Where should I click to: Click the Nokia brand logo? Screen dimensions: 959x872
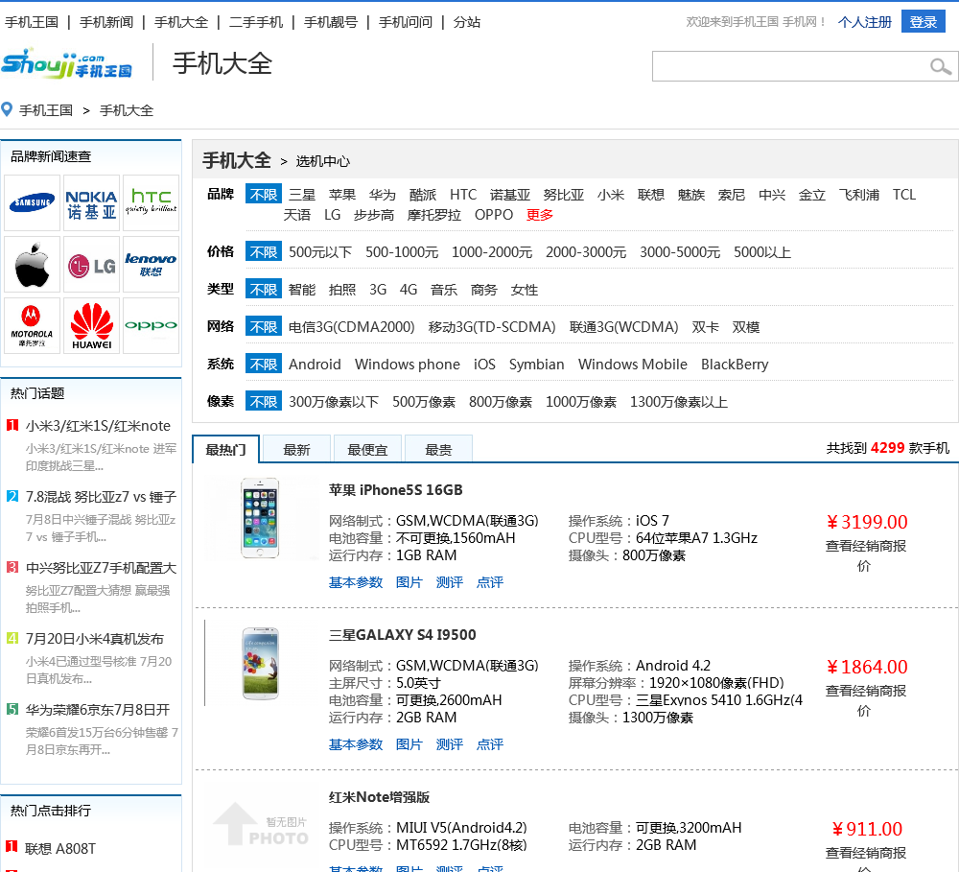coord(91,202)
